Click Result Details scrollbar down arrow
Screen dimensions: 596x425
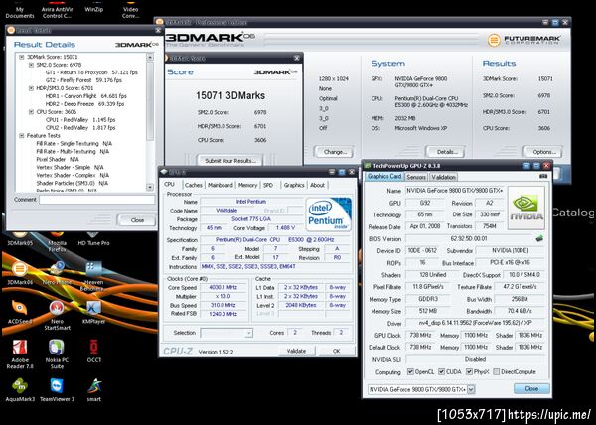click(150, 187)
